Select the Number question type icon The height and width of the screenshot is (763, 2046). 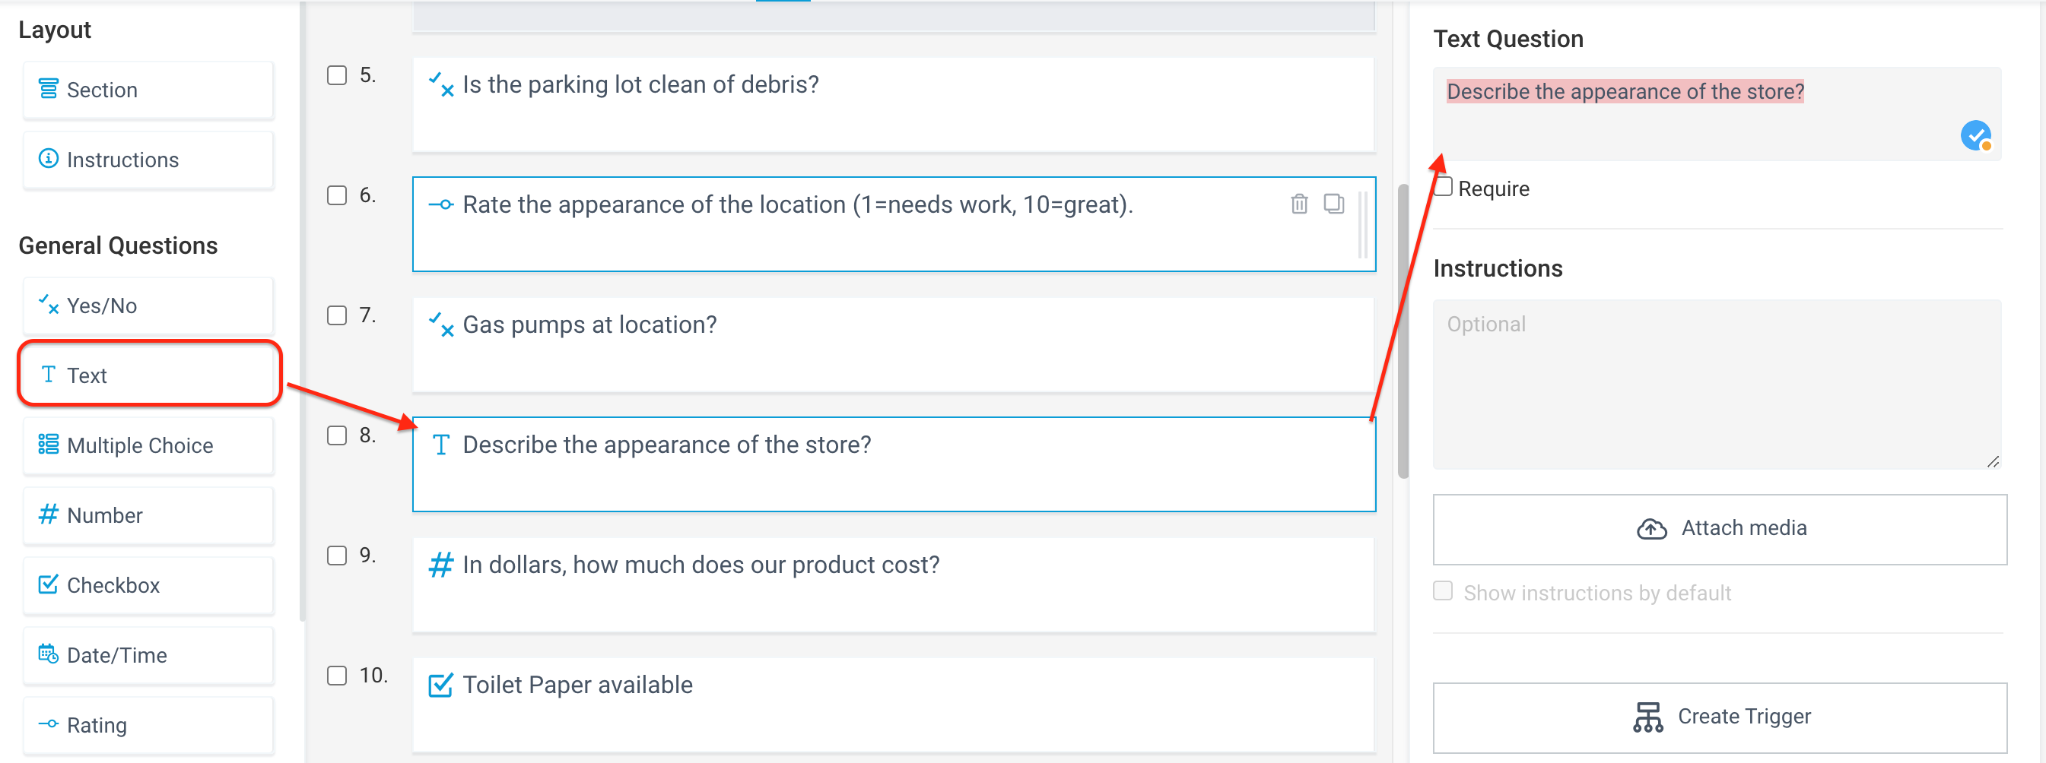coord(49,515)
